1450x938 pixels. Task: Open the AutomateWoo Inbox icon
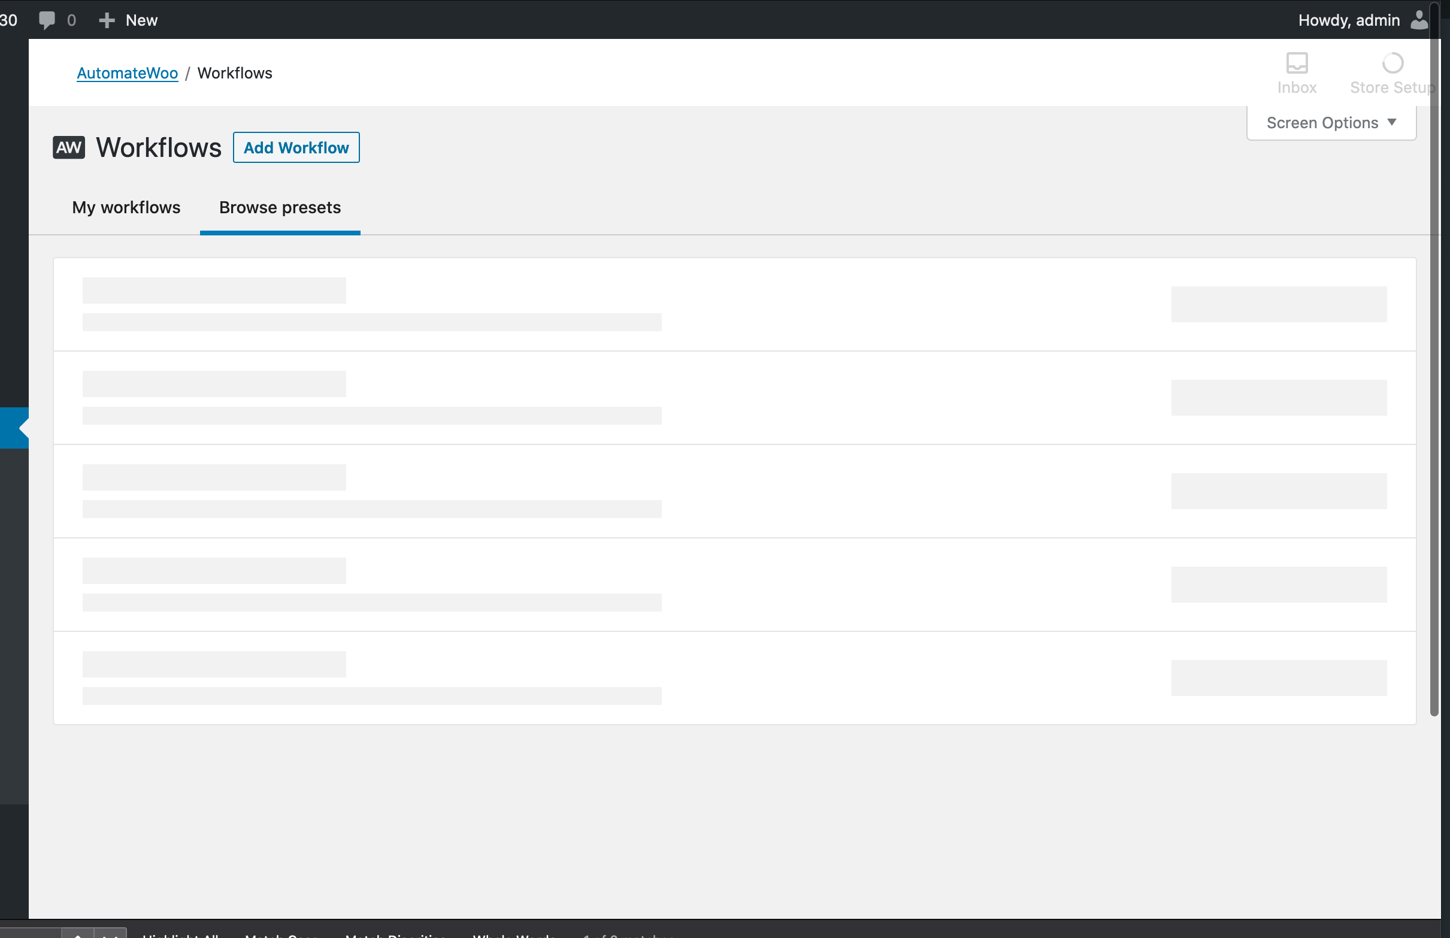pyautogui.click(x=1297, y=63)
